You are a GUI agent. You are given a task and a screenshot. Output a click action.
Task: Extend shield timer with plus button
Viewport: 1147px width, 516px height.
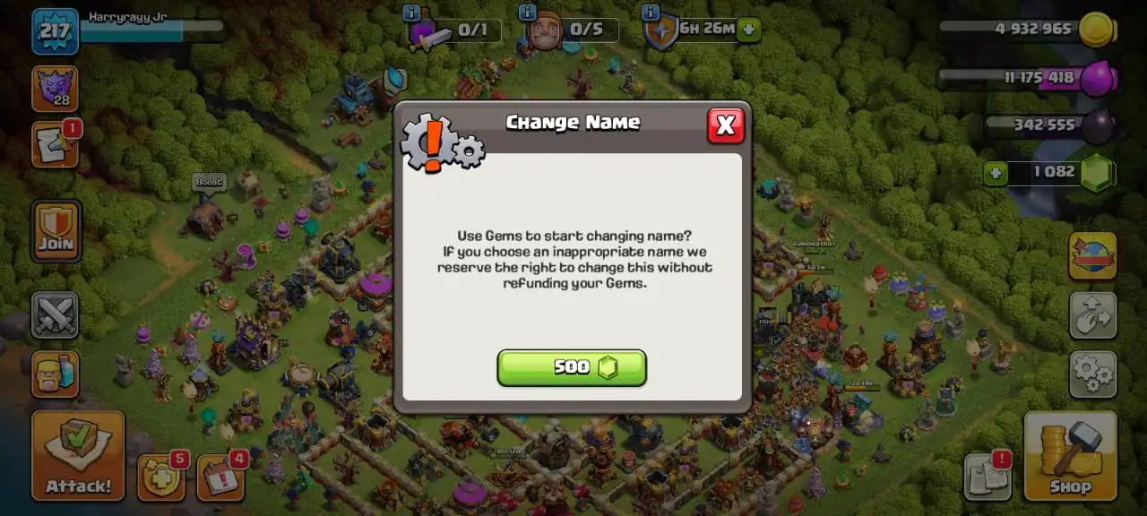pos(749,30)
